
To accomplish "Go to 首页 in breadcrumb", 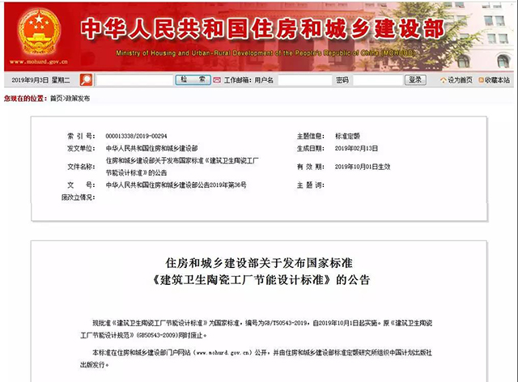I will click(x=56, y=98).
